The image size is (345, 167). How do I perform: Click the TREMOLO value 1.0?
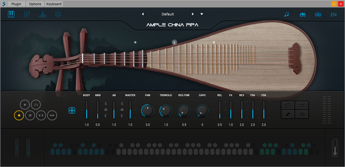pyautogui.click(x=166, y=125)
